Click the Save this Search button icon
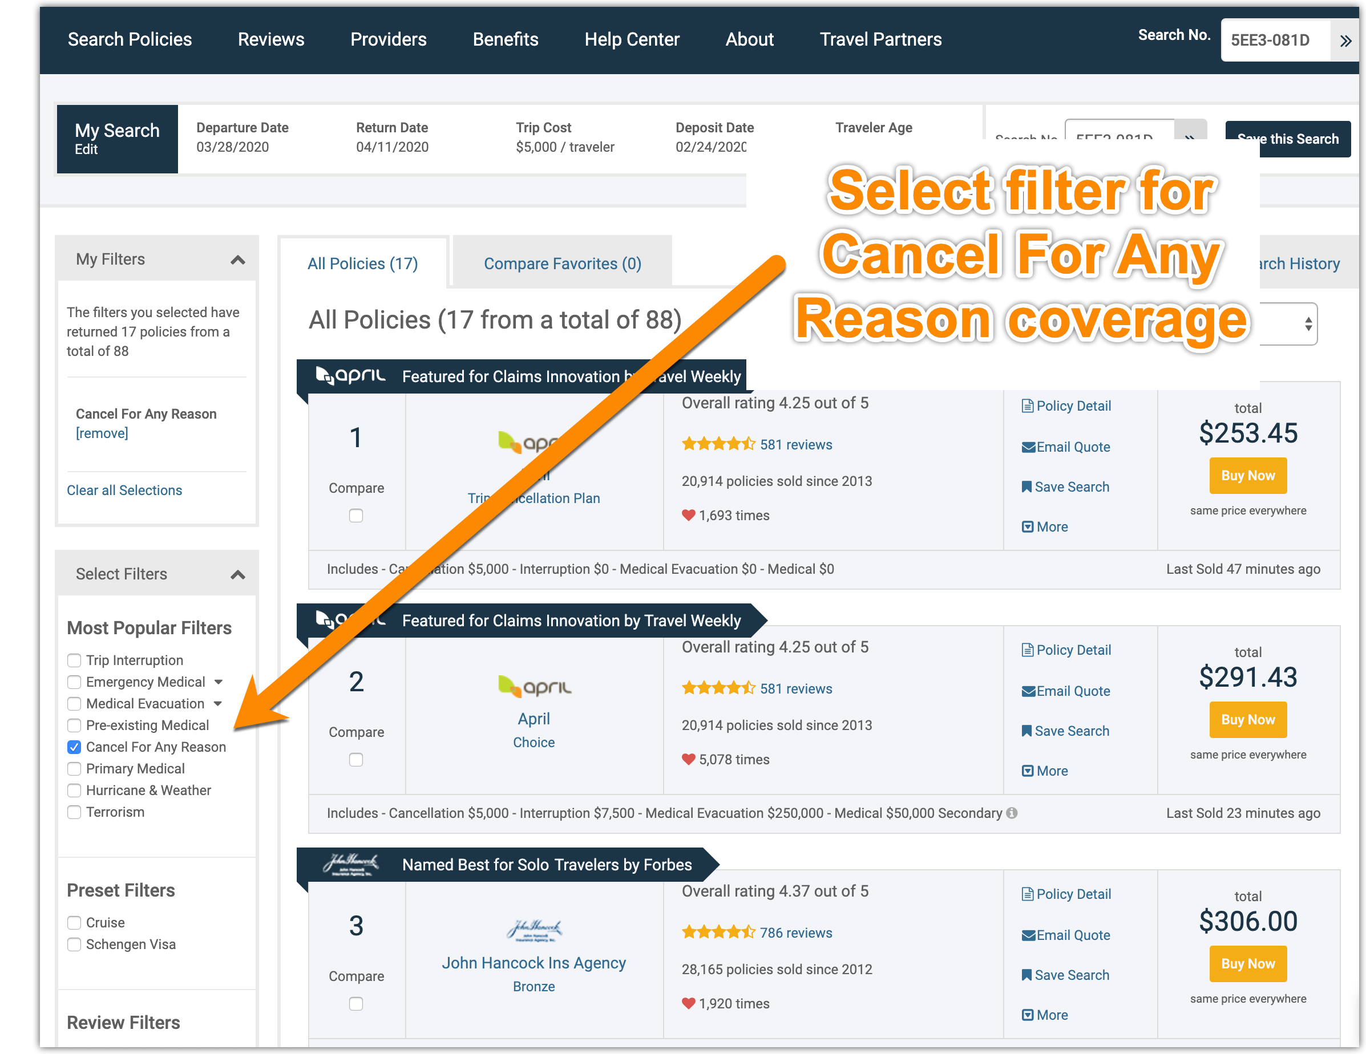 [1287, 139]
